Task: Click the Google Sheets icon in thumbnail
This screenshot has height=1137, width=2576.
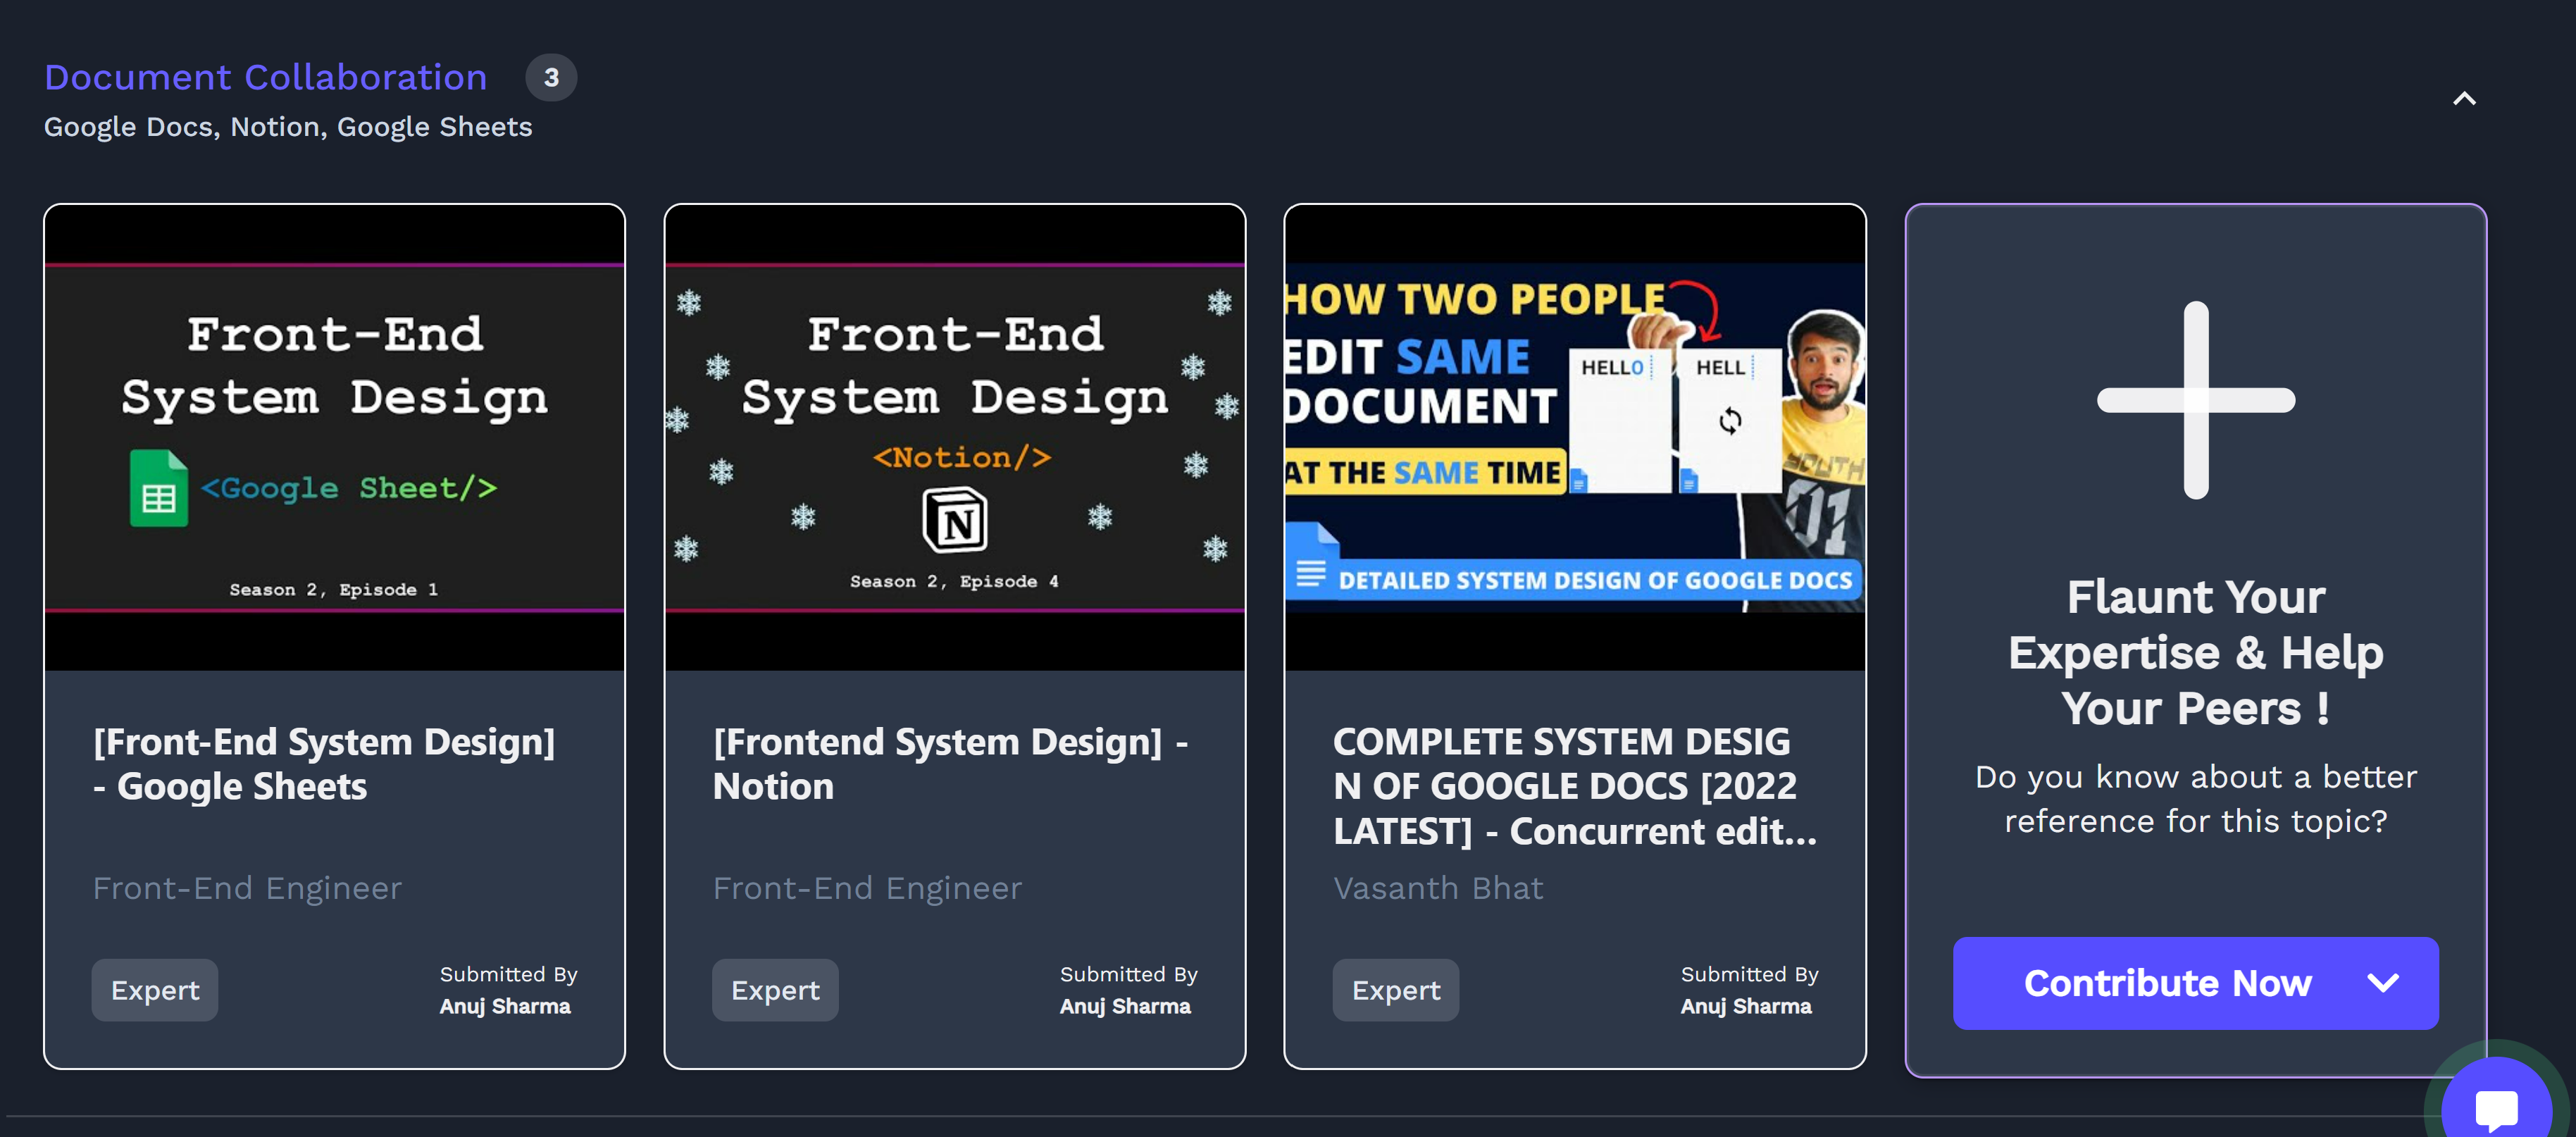Action: click(x=159, y=488)
